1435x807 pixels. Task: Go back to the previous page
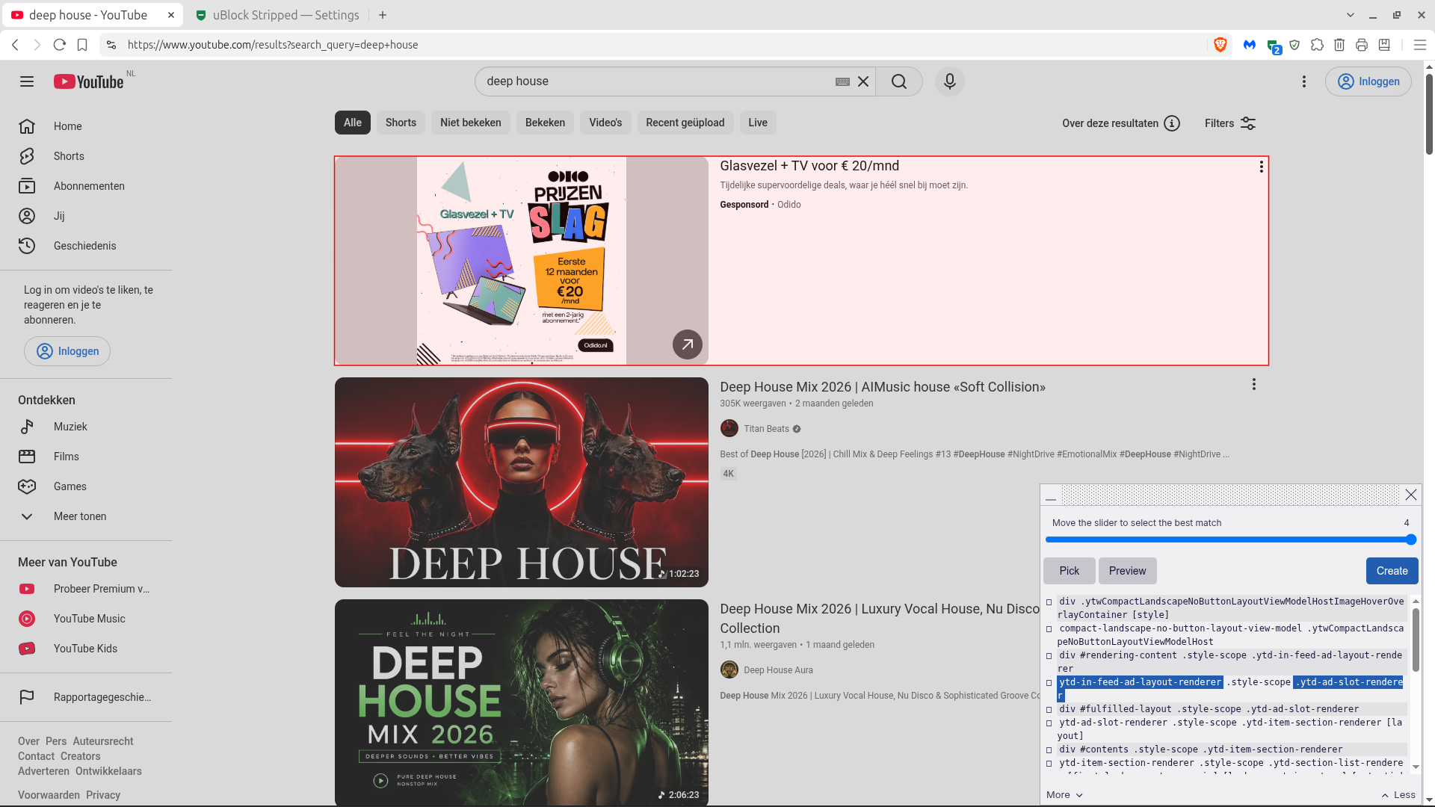click(x=15, y=45)
